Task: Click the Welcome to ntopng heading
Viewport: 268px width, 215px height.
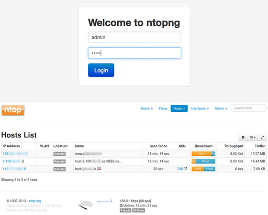Action: tap(134, 23)
